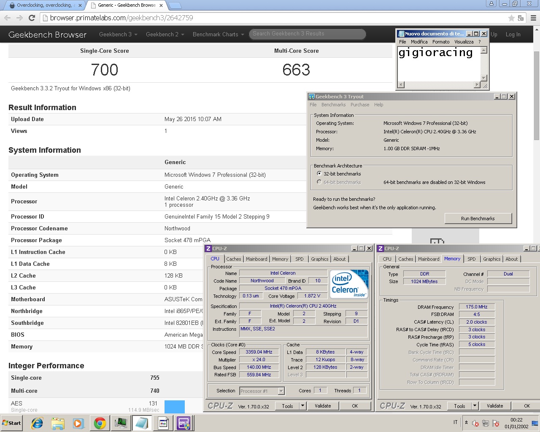Click Validate in the right CPU-Z window
The height and width of the screenshot is (432, 540).
(x=495, y=406)
